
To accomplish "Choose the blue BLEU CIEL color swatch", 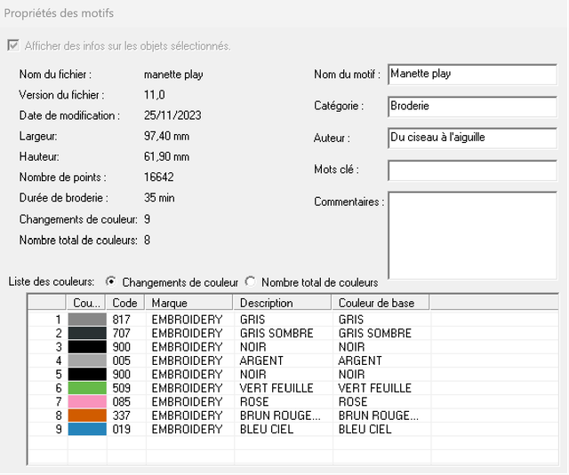I will pyautogui.click(x=87, y=430).
